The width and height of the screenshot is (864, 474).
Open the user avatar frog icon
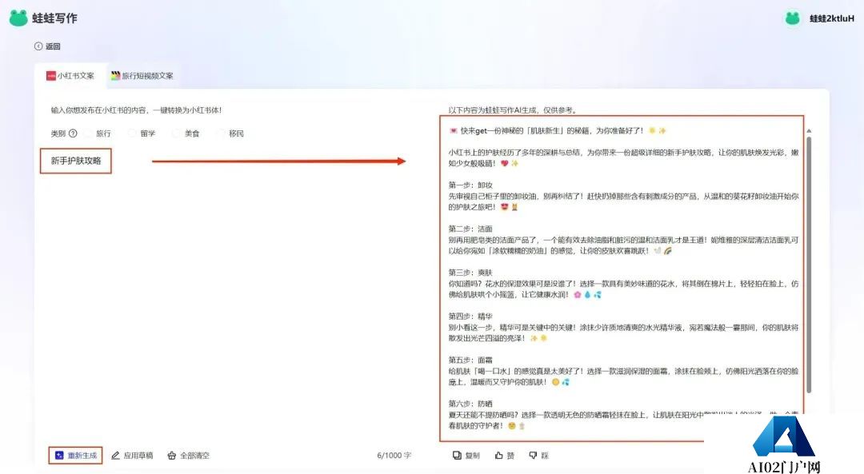792,18
